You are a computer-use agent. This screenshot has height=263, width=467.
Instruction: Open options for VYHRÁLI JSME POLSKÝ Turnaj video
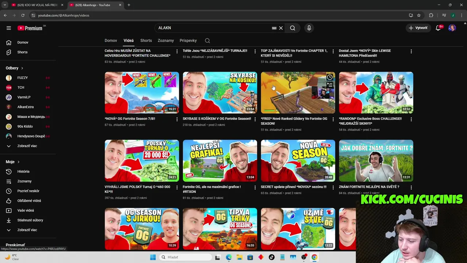point(177,187)
